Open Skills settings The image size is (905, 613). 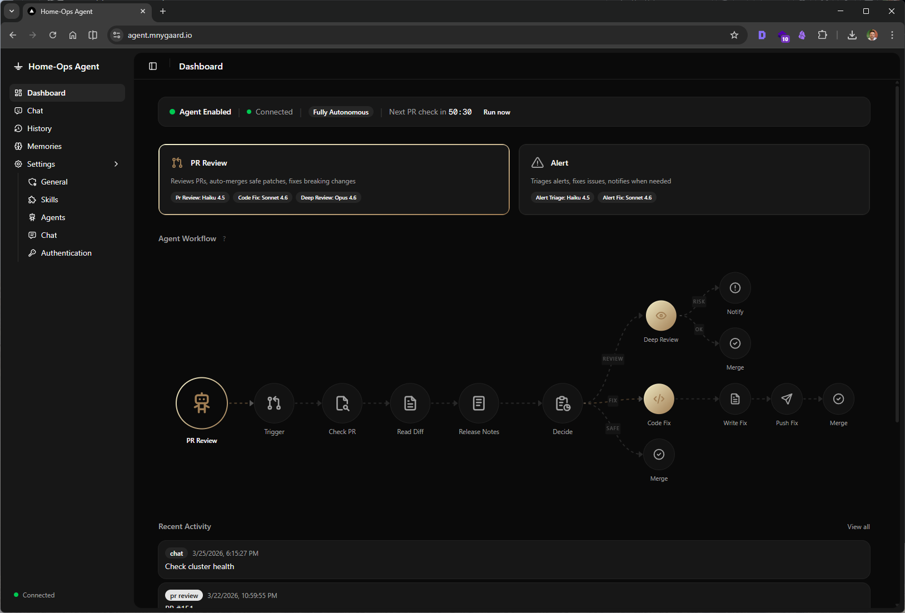tap(74, 200)
